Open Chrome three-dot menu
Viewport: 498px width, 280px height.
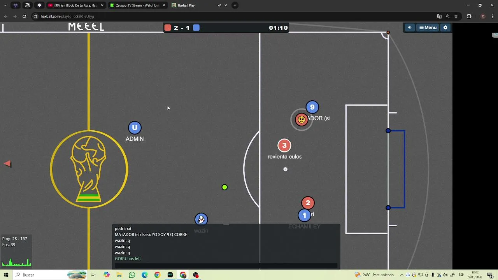[493, 16]
